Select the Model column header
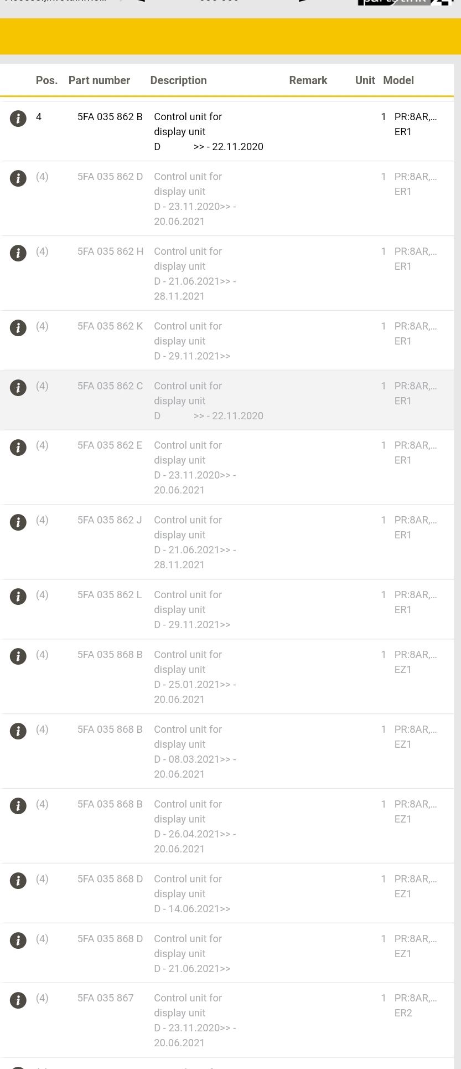Viewport: 461px width, 1069px height. click(x=398, y=80)
